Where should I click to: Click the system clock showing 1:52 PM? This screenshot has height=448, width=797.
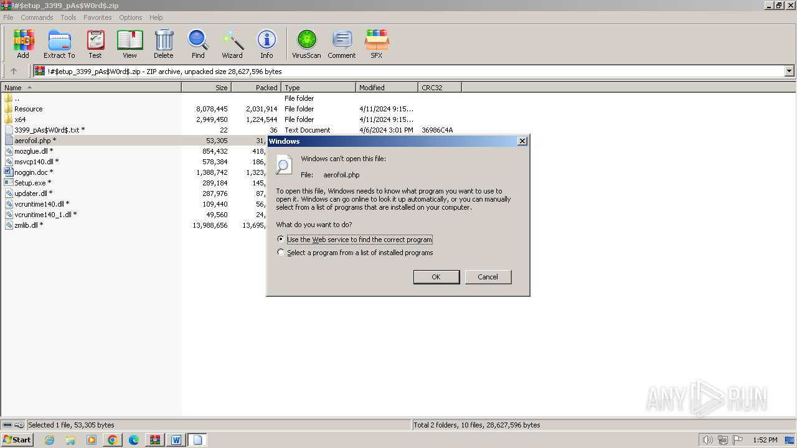click(765, 440)
